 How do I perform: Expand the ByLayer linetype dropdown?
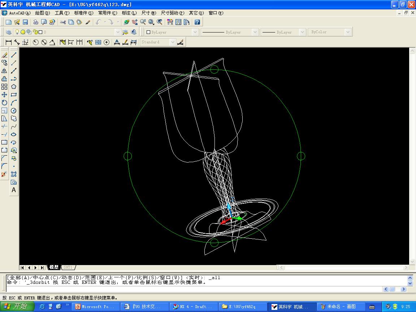255,32
